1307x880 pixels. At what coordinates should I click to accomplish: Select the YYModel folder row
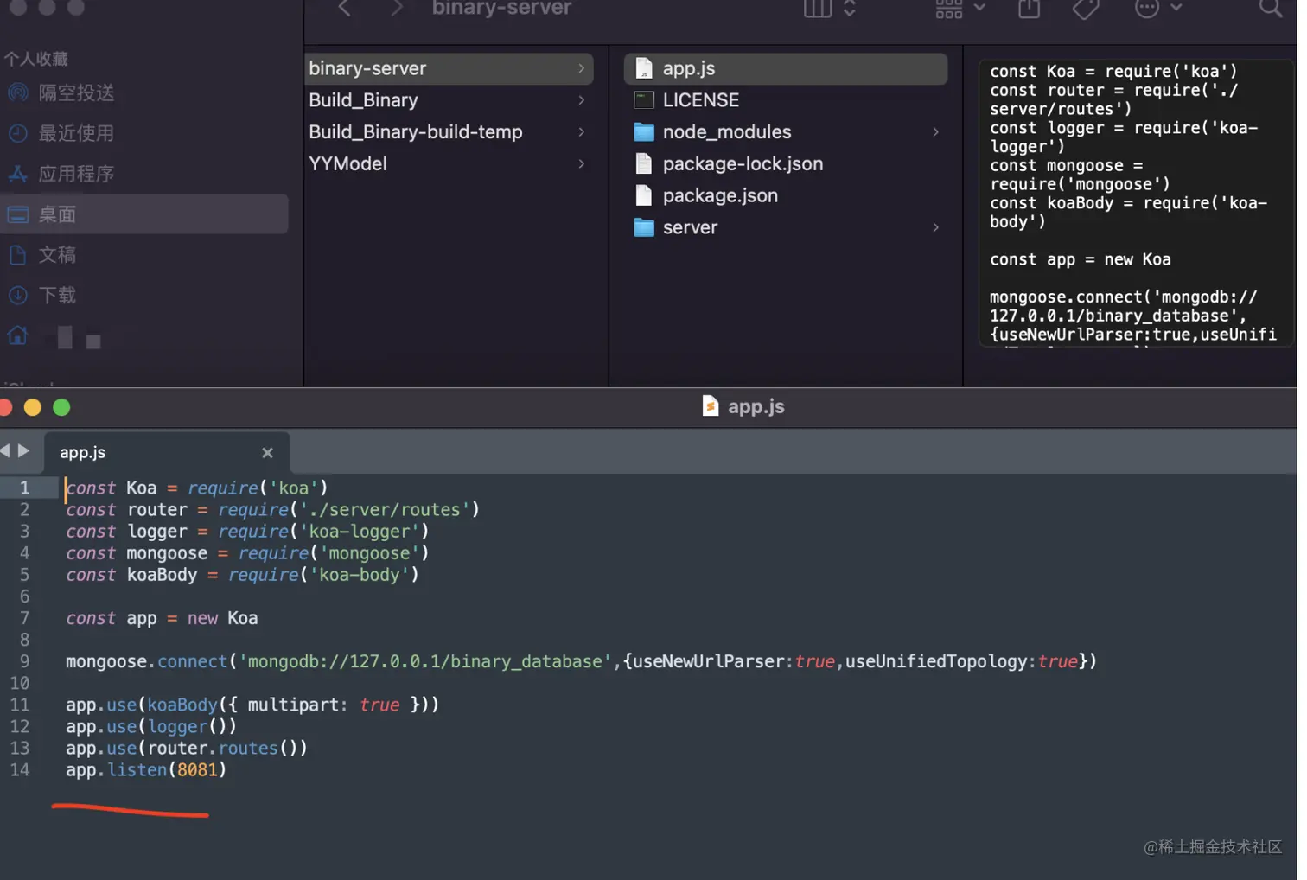click(x=449, y=163)
